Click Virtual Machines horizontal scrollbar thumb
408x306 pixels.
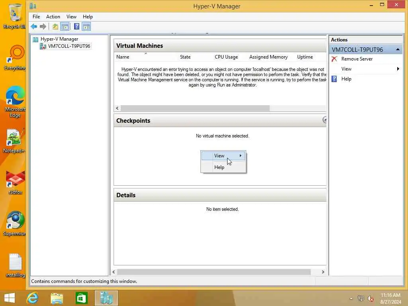click(x=195, y=108)
